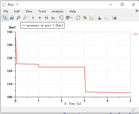Screen dimensions: 139x114
Task: Click the zoom reset magnifier with X
Action: (18, 18)
